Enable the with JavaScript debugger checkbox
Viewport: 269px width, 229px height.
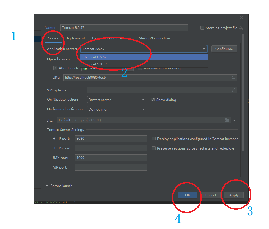[140, 68]
